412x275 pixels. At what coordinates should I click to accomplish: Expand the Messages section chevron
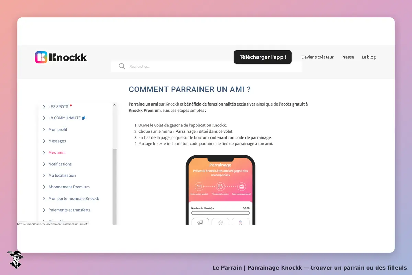click(44, 141)
